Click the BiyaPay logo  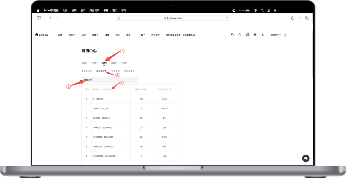tap(42, 35)
